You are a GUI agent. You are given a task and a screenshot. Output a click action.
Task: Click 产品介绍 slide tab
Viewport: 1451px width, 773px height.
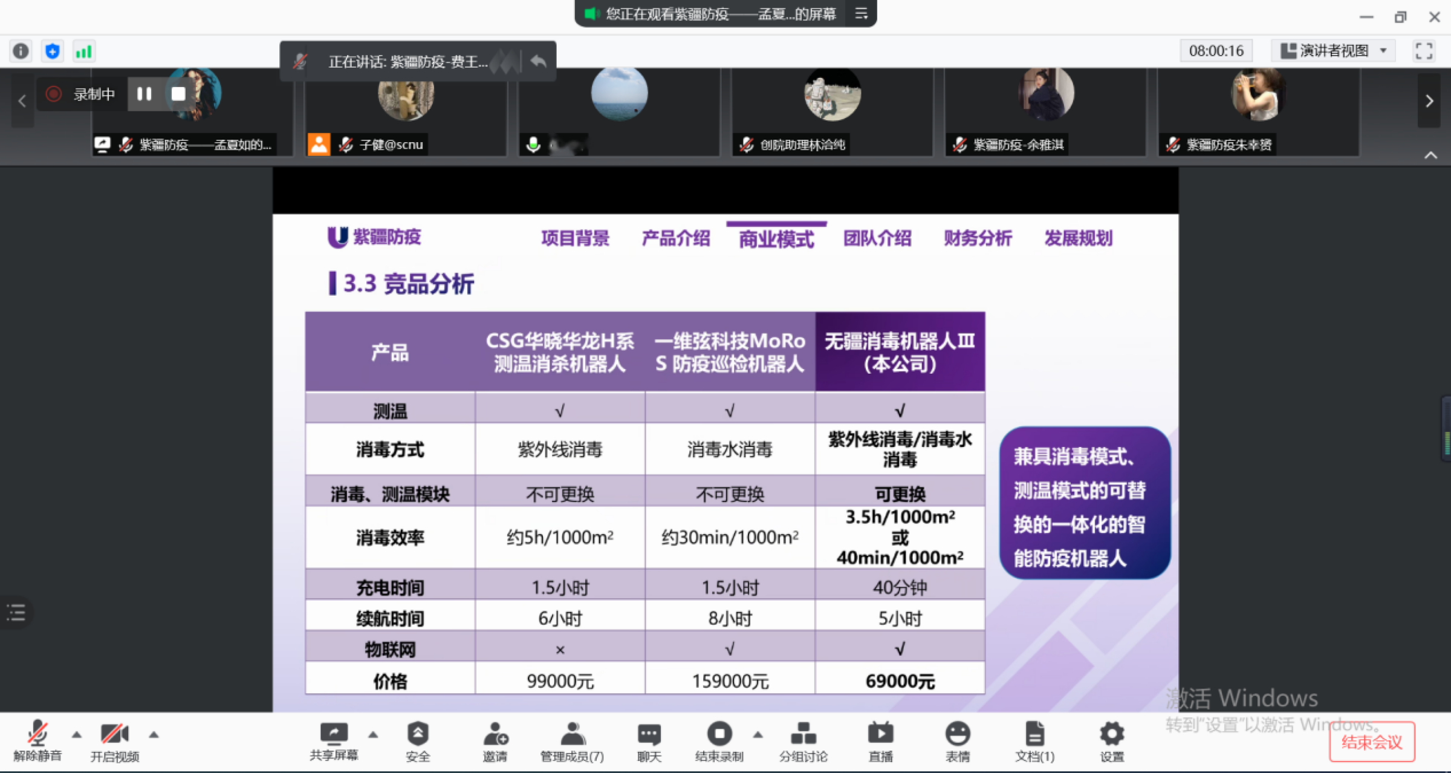tap(676, 238)
